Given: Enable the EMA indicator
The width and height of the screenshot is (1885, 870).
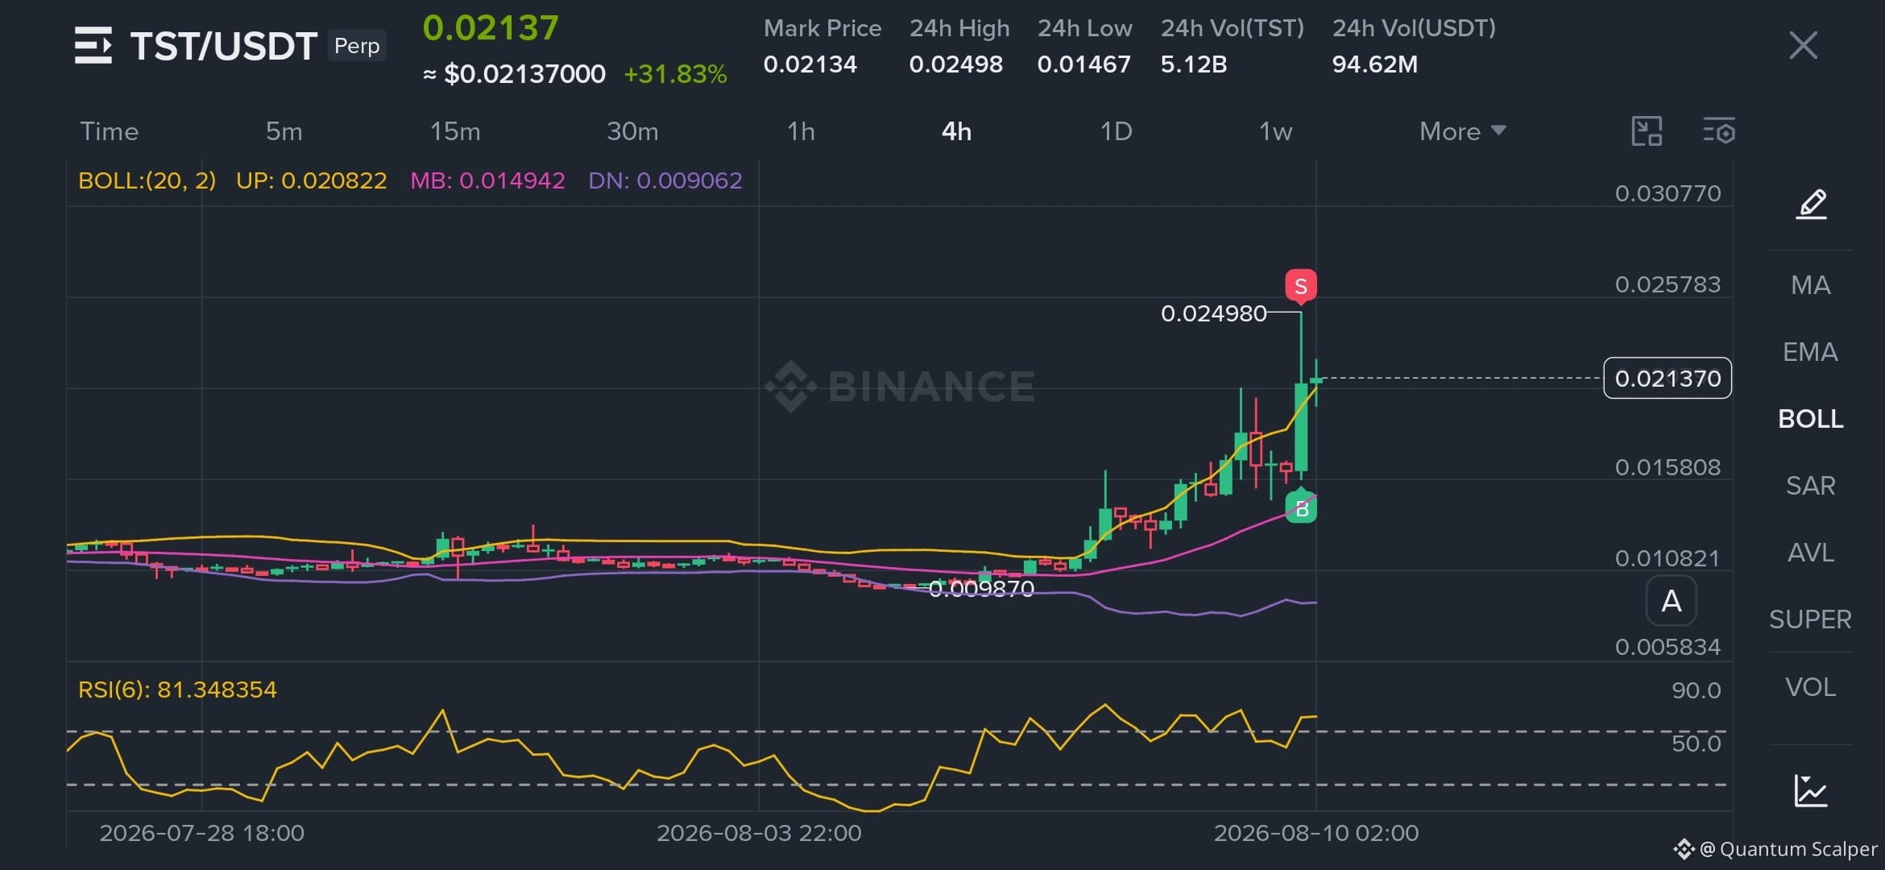Looking at the screenshot, I should point(1811,352).
